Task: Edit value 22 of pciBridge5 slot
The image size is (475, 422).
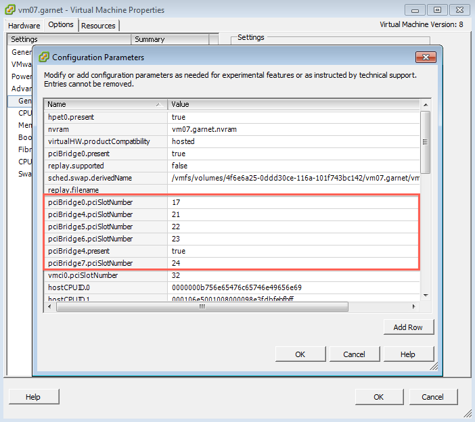Action: tap(294, 227)
